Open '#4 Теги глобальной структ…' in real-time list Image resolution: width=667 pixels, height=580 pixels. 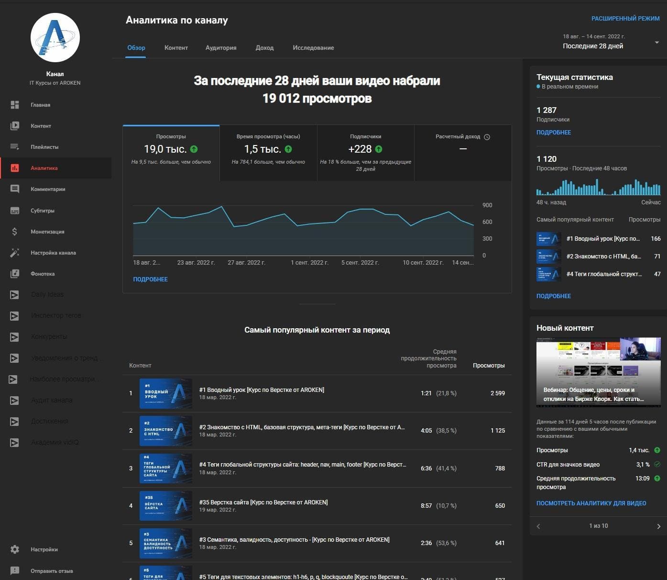tap(604, 274)
